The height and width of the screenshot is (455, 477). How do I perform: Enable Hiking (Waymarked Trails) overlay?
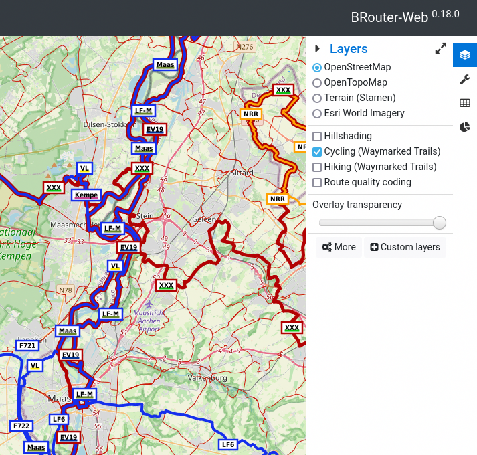pyautogui.click(x=317, y=167)
